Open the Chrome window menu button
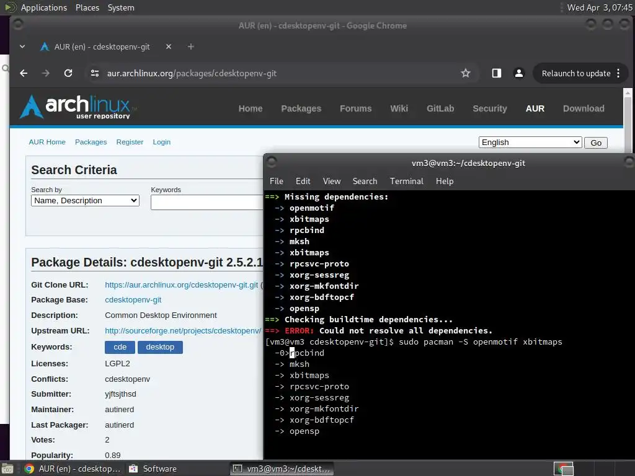This screenshot has height=476, width=635. pyautogui.click(x=18, y=25)
